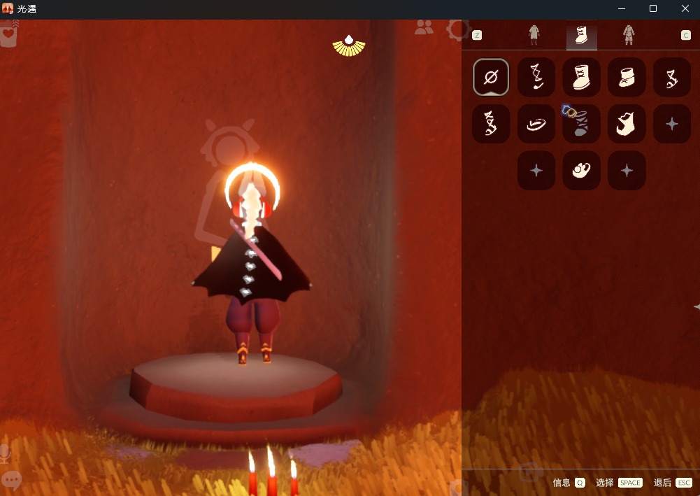The height and width of the screenshot is (496, 700).
Task: Select the laced sandal with musical-note toe
Action: pos(536,77)
